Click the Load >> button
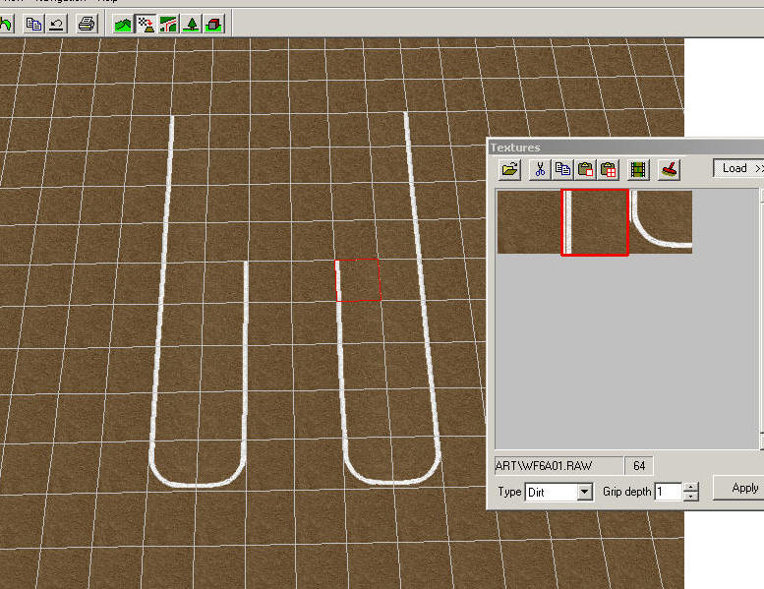Image resolution: width=764 pixels, height=589 pixels. [739, 168]
